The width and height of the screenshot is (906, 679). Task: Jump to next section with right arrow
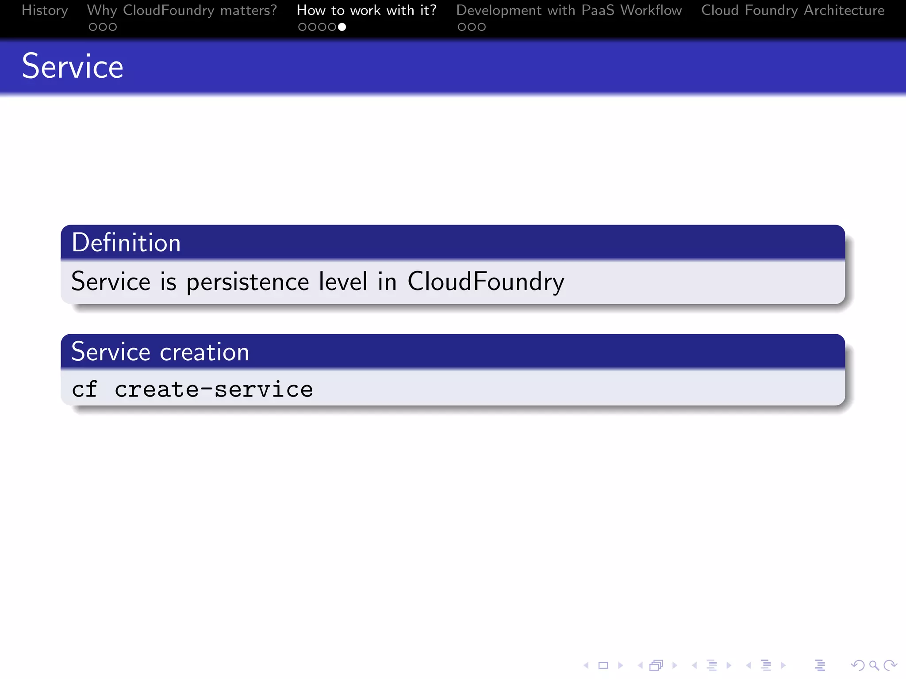tap(783, 665)
